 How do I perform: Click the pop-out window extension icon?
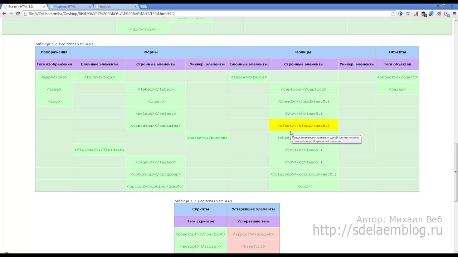447,14
